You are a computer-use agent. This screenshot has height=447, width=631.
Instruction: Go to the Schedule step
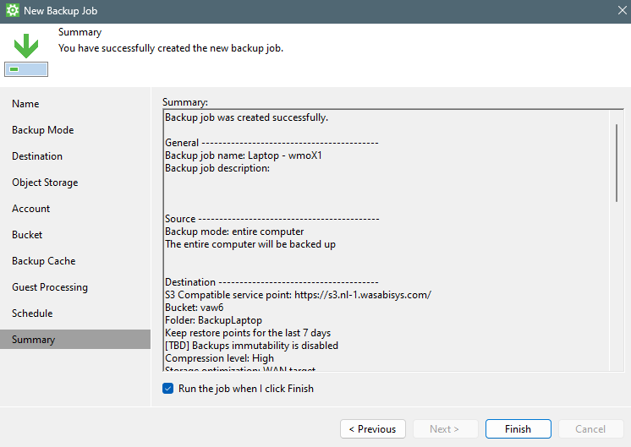point(32,313)
